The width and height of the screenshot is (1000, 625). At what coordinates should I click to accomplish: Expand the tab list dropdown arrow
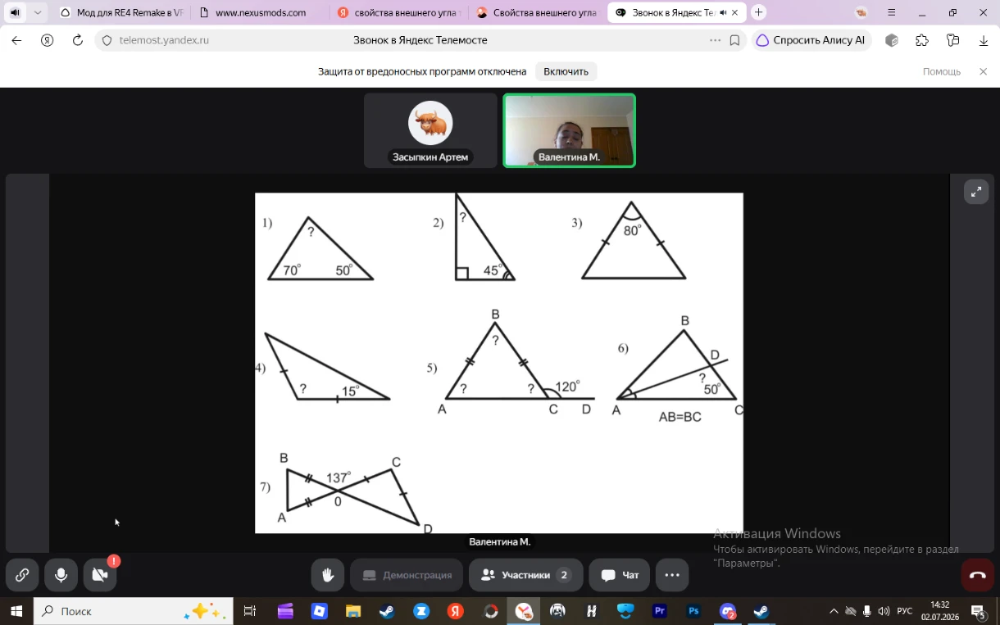pyautogui.click(x=37, y=12)
